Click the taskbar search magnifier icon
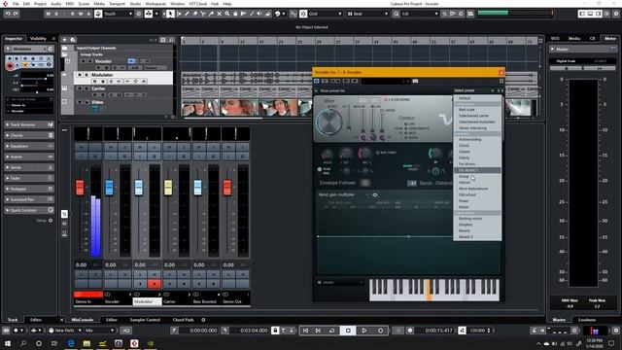The height and width of the screenshot is (350, 622). [23, 343]
